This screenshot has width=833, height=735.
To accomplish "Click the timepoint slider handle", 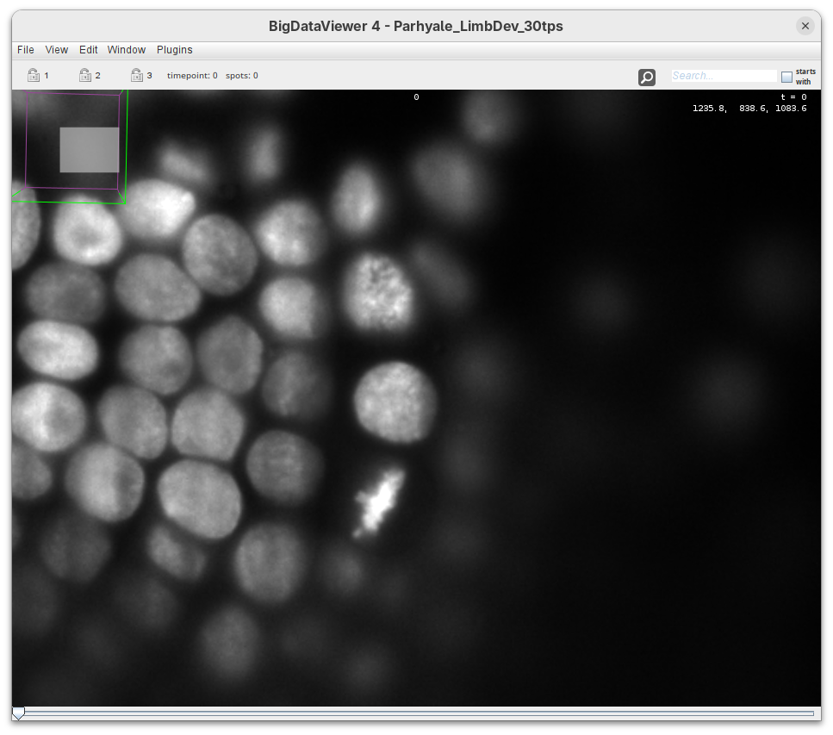I will (18, 713).
